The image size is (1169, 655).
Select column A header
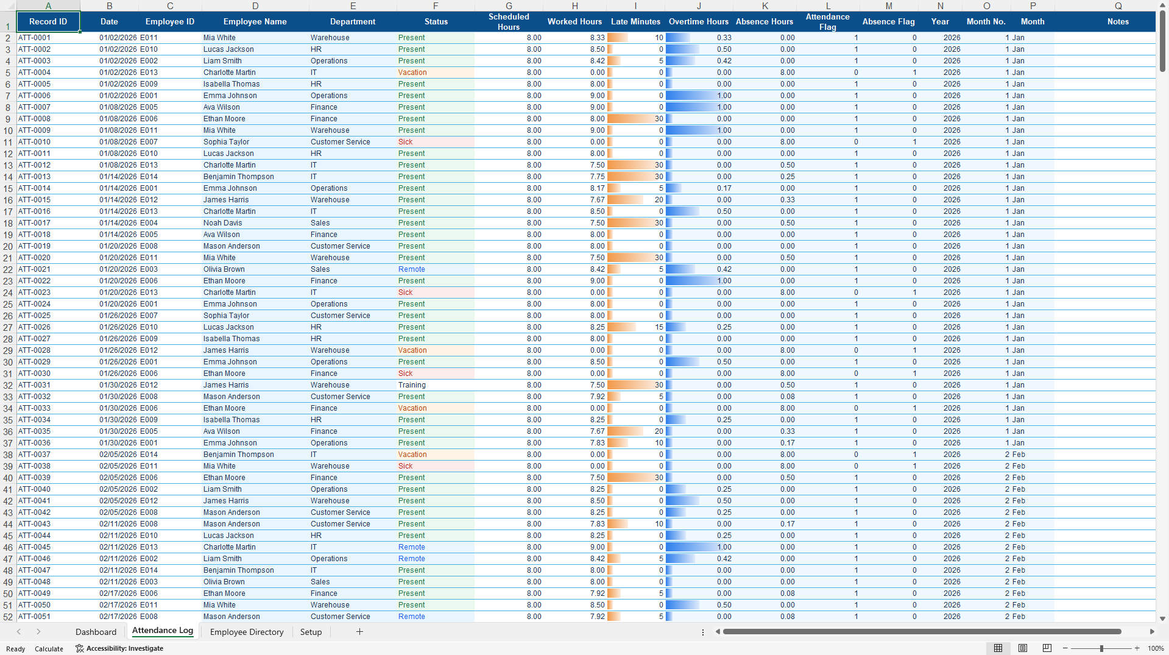pyautogui.click(x=48, y=5)
